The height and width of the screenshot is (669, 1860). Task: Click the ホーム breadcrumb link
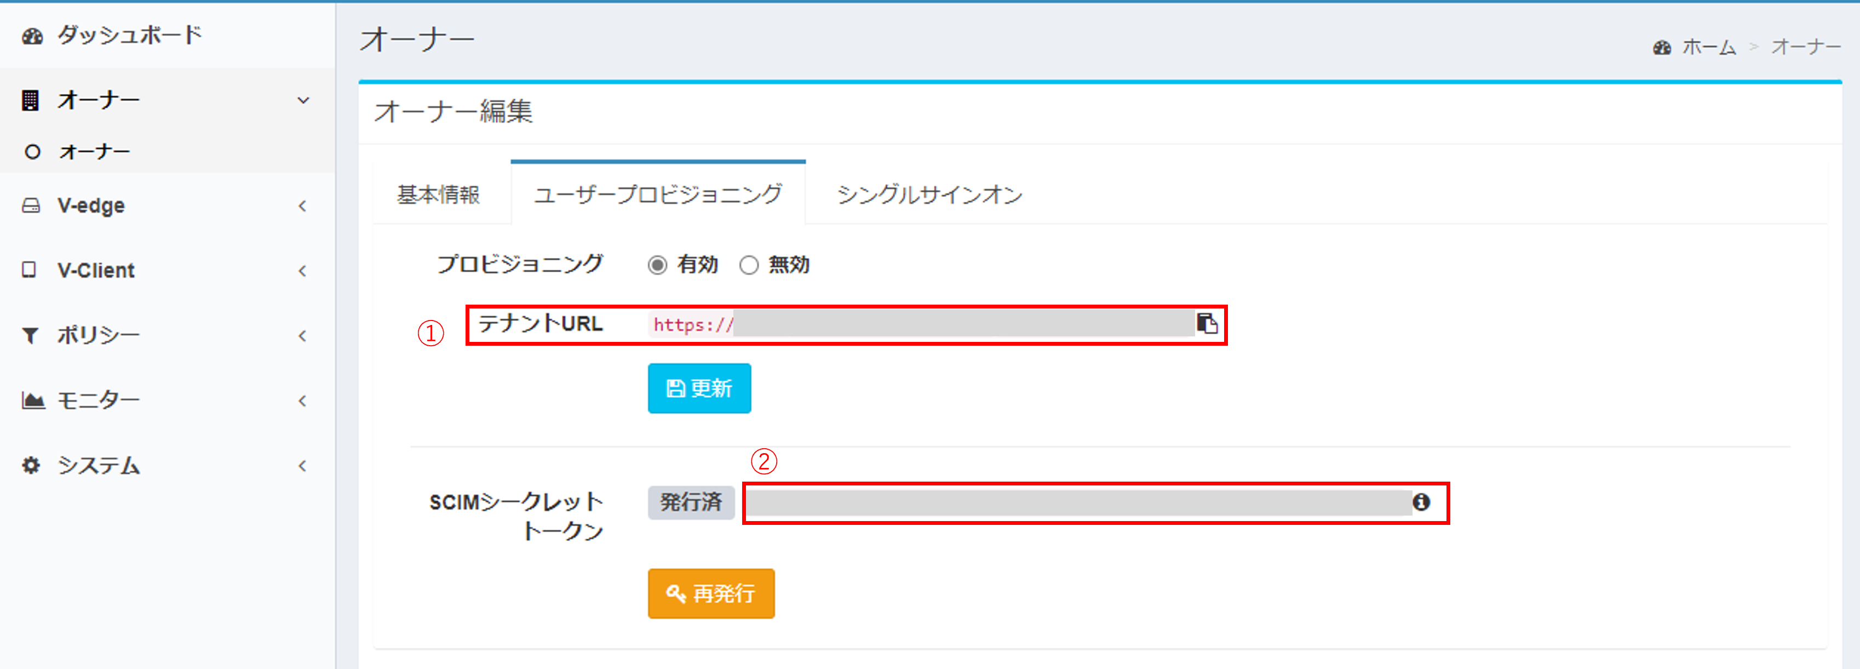[x=1708, y=48]
